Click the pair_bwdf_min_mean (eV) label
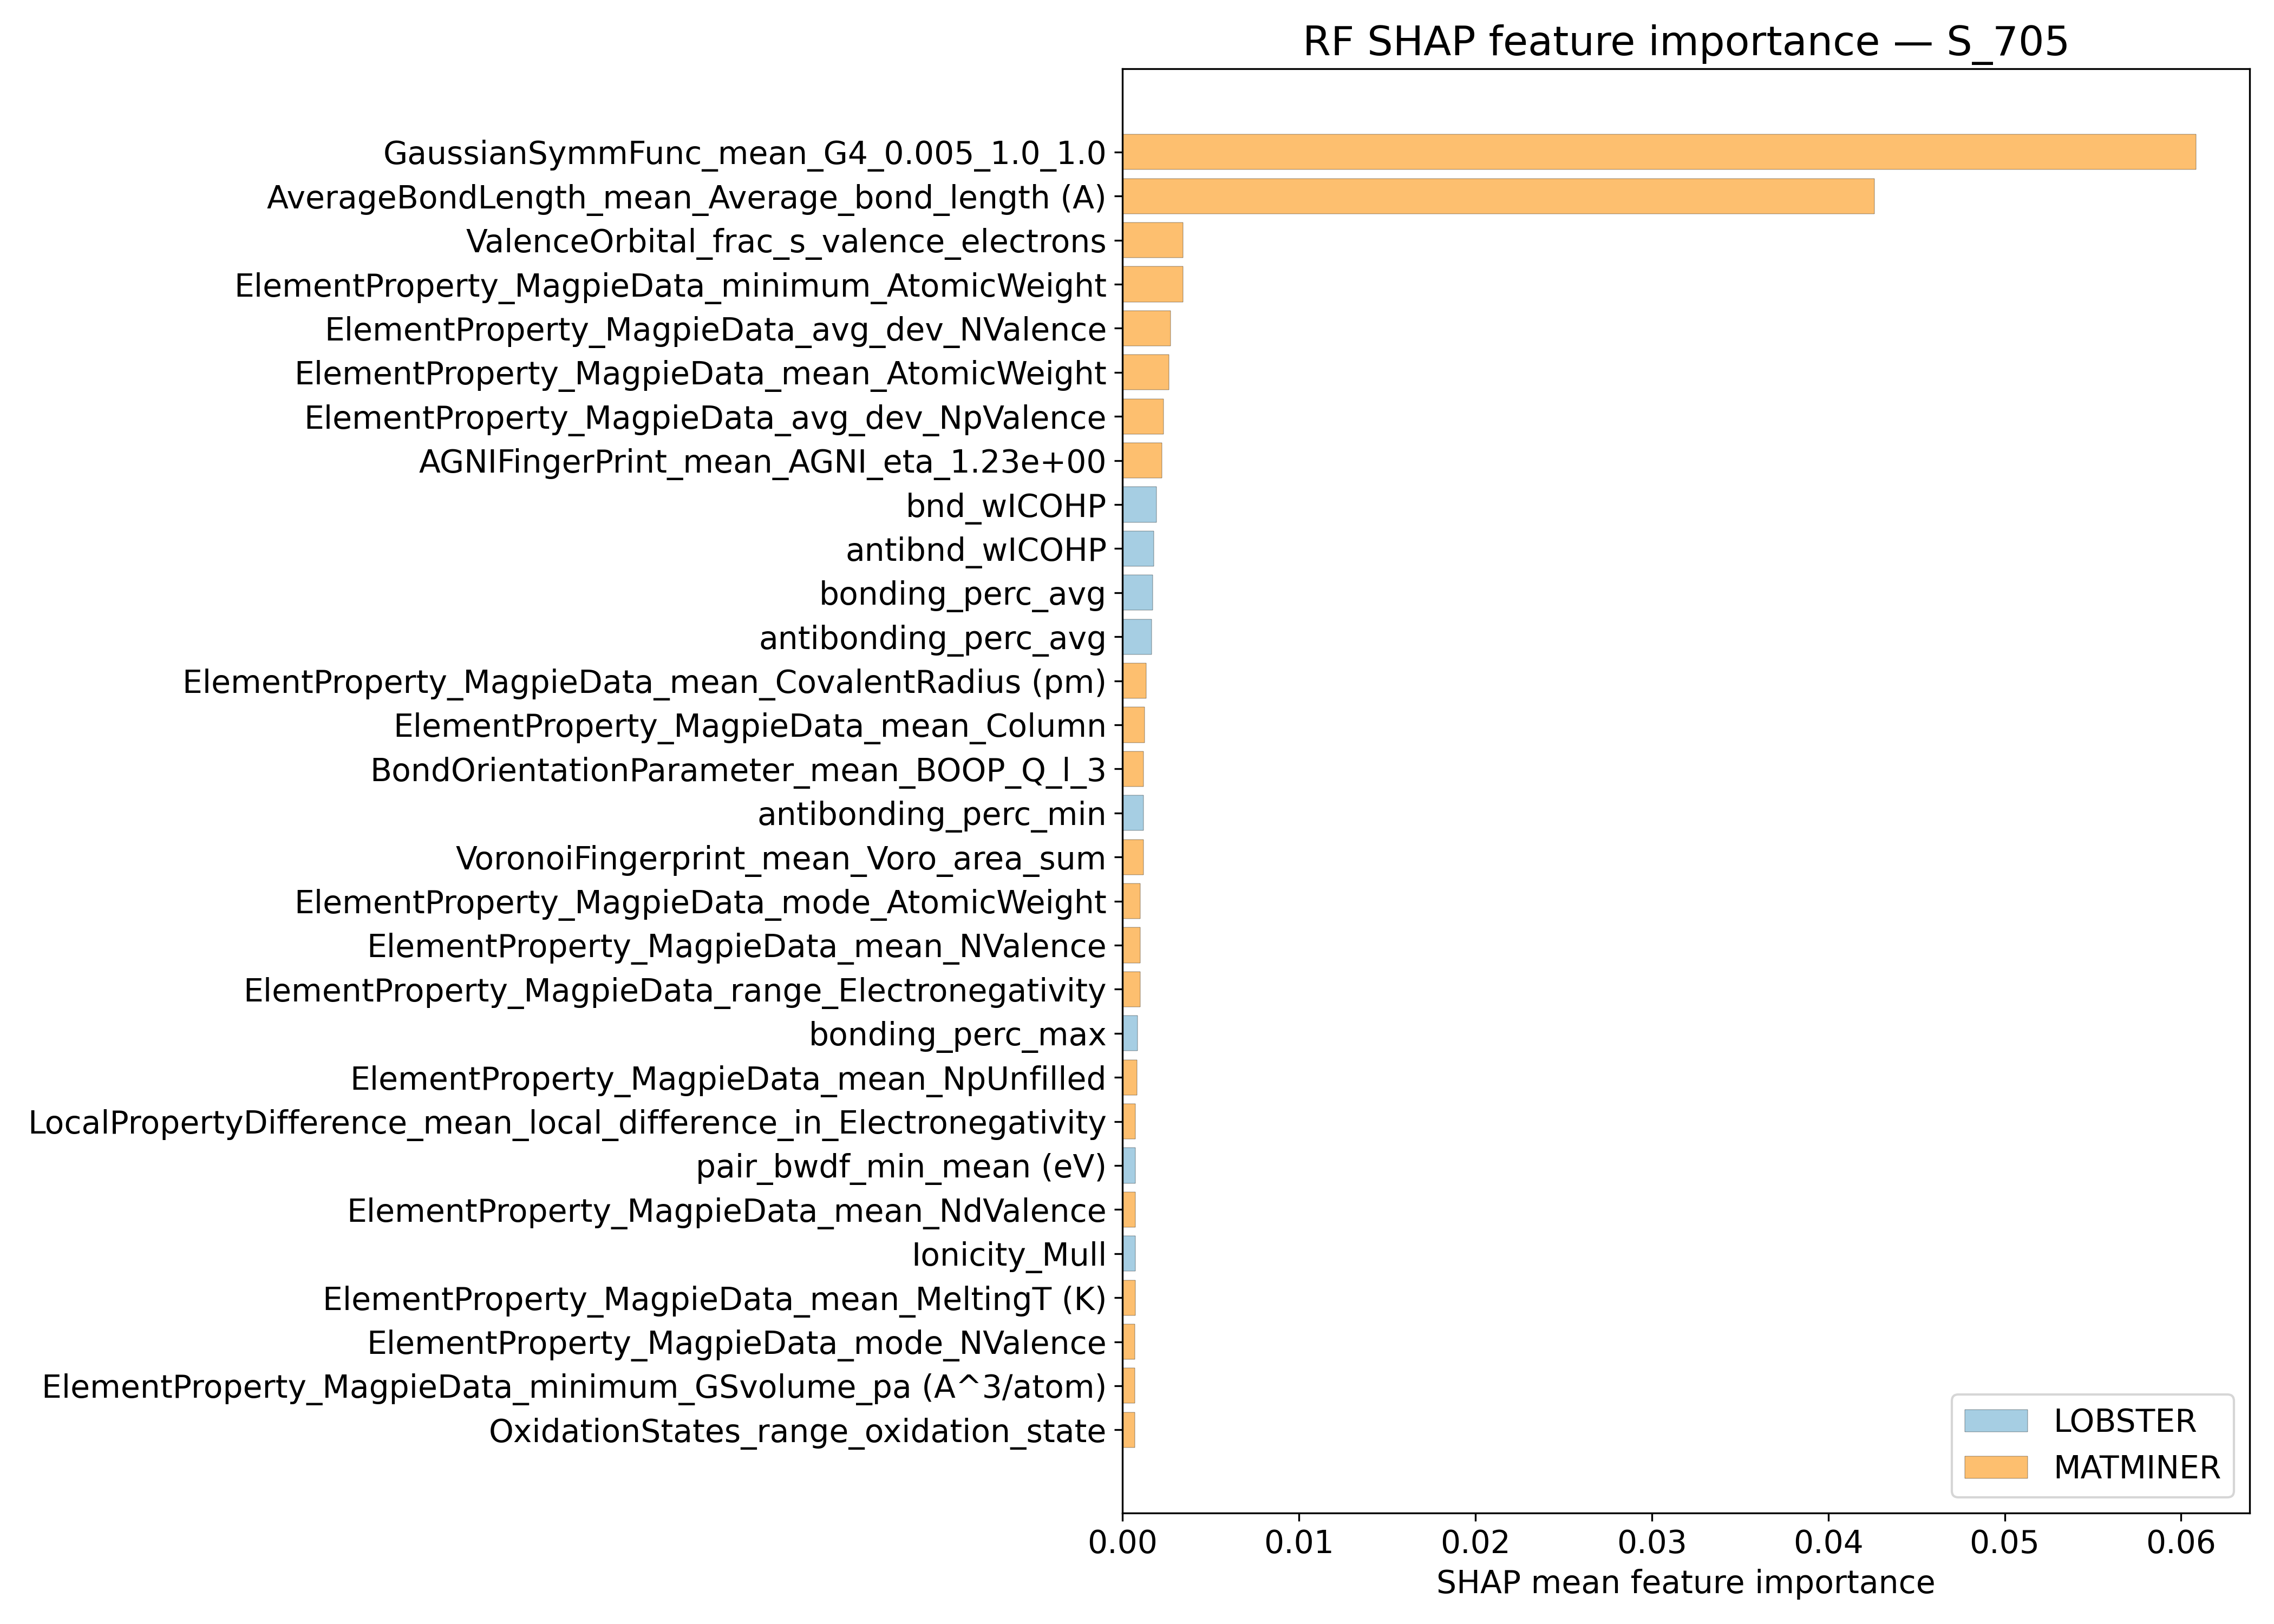Image resolution: width=2274 pixels, height=1624 pixels. click(x=900, y=1166)
